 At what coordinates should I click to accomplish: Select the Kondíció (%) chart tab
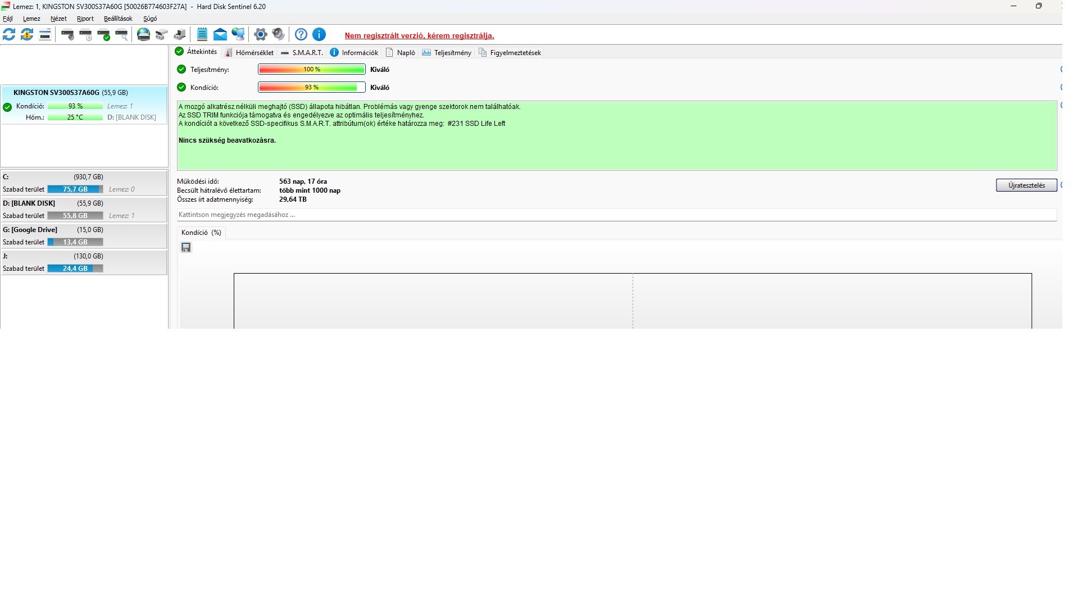click(x=201, y=233)
